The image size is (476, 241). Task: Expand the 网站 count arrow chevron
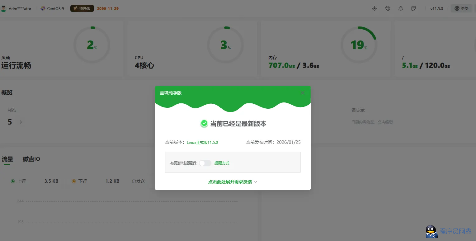(x=21, y=122)
